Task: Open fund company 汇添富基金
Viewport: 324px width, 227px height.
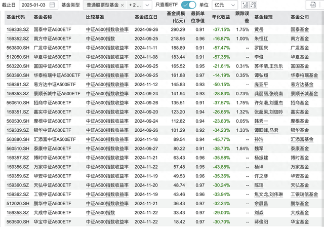Action: 302,139
